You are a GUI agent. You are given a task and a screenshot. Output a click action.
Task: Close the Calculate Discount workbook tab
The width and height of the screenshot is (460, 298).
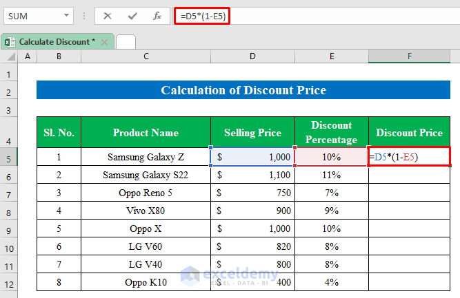[105, 42]
